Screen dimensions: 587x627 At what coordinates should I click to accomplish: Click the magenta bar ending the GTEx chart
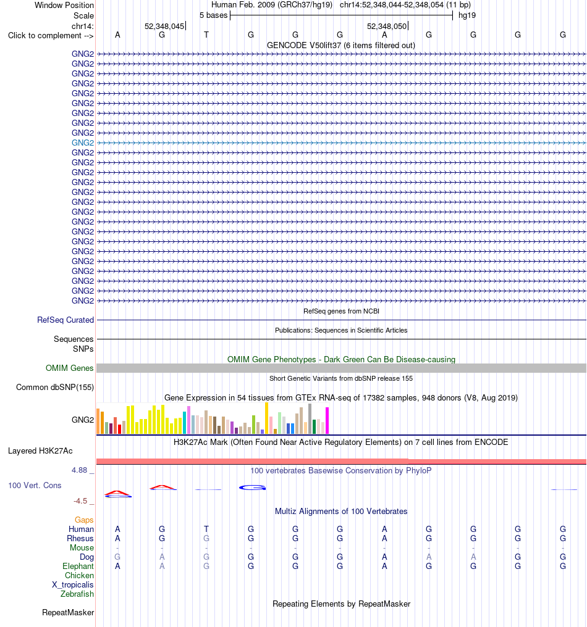click(327, 421)
